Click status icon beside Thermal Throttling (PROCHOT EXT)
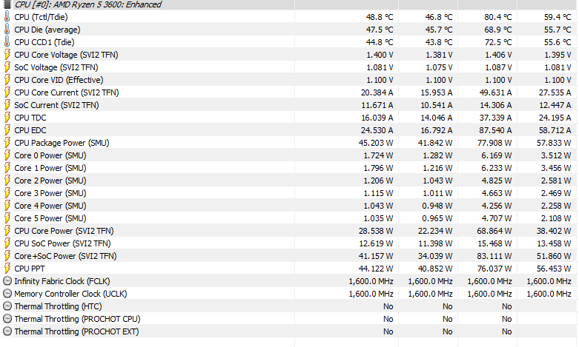This screenshot has width=579, height=347. pos(7,331)
